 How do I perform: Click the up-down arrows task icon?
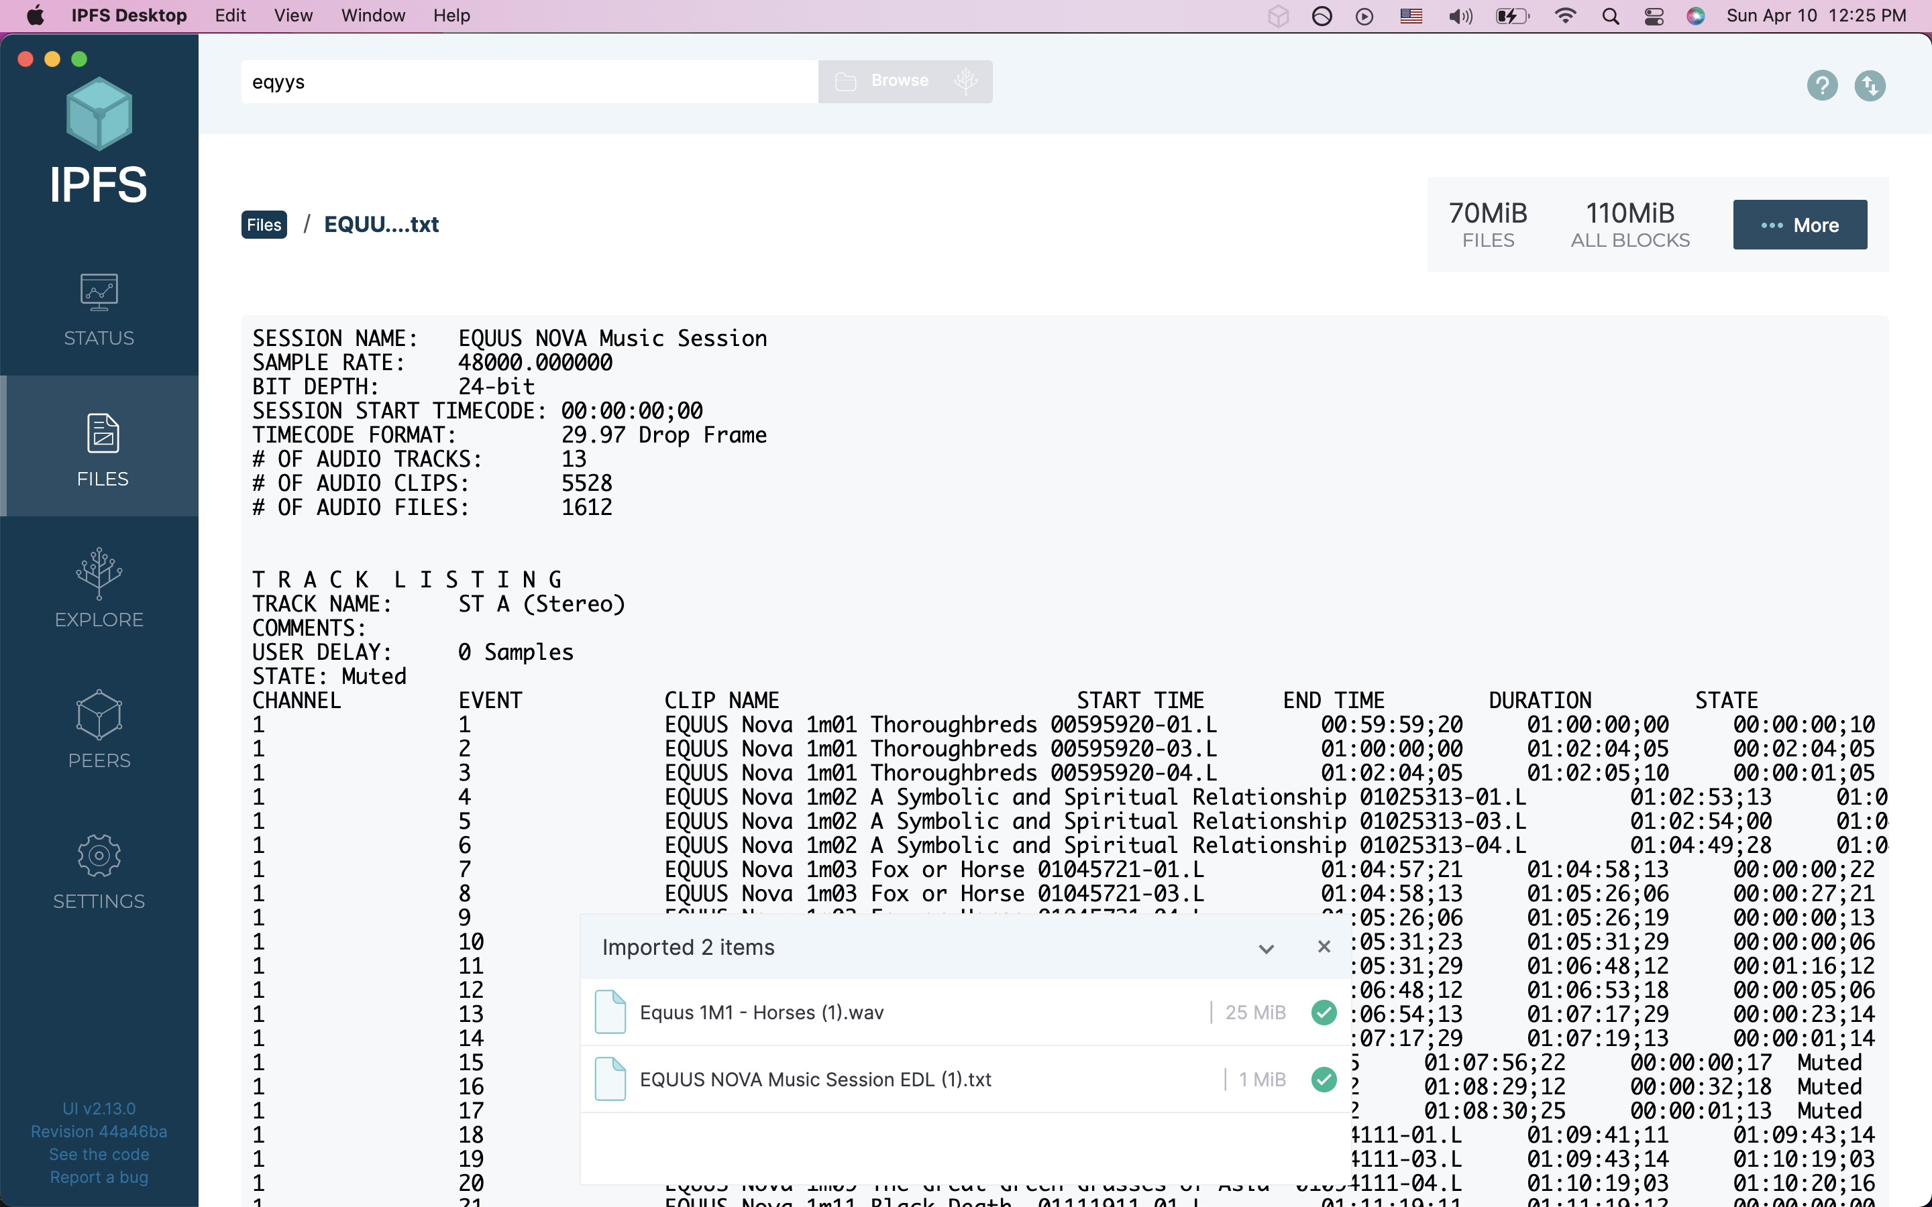pos(1870,84)
